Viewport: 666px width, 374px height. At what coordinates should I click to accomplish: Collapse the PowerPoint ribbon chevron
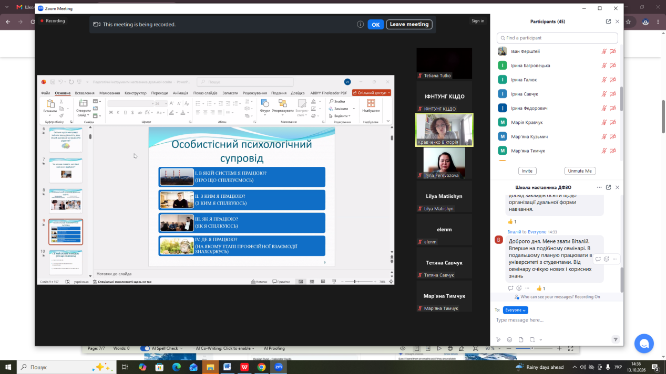(388, 121)
